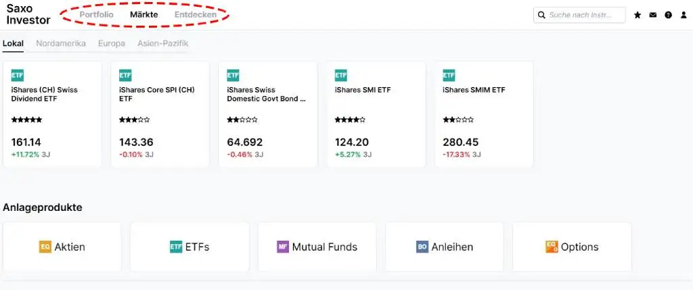This screenshot has width=693, height=290.
Task: Click the price 124.20
Action: click(352, 143)
